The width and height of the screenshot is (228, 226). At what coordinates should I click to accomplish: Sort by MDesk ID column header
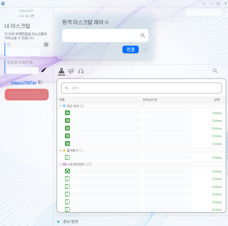coord(150,100)
